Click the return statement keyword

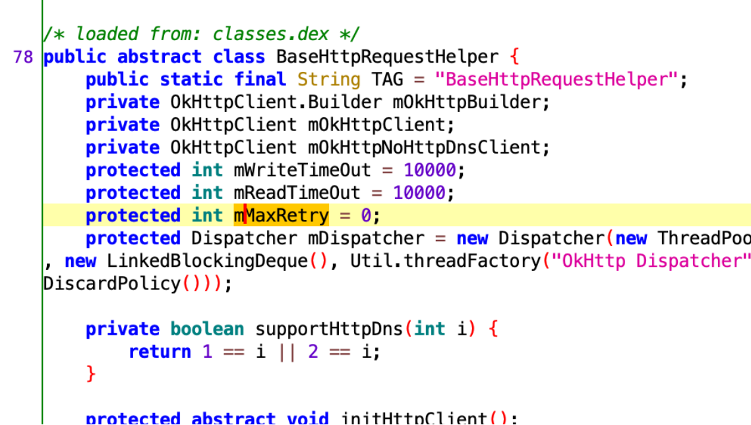[x=160, y=352]
